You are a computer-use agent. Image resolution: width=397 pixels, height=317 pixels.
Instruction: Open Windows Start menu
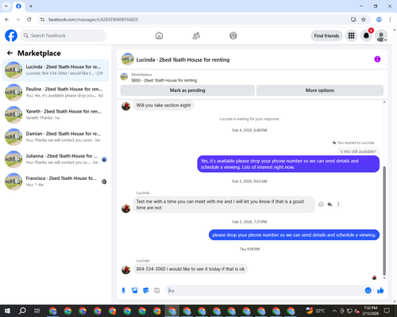7,311
